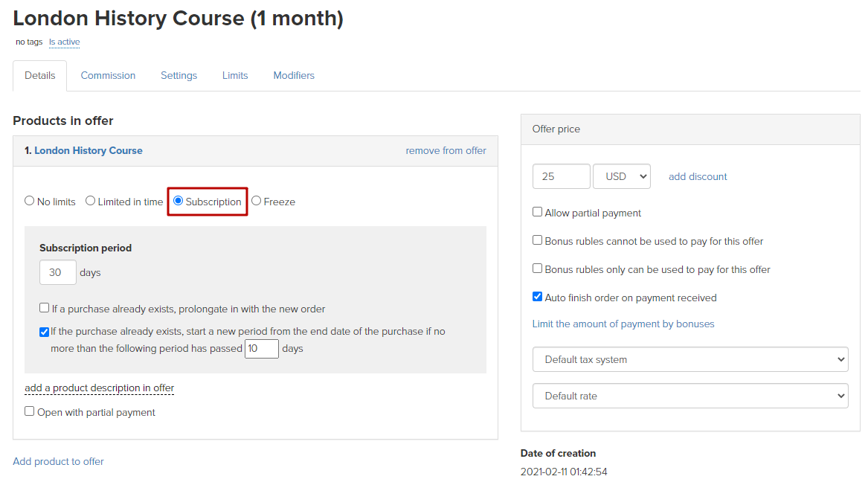
Task: Click the no tags label
Action: [x=29, y=42]
